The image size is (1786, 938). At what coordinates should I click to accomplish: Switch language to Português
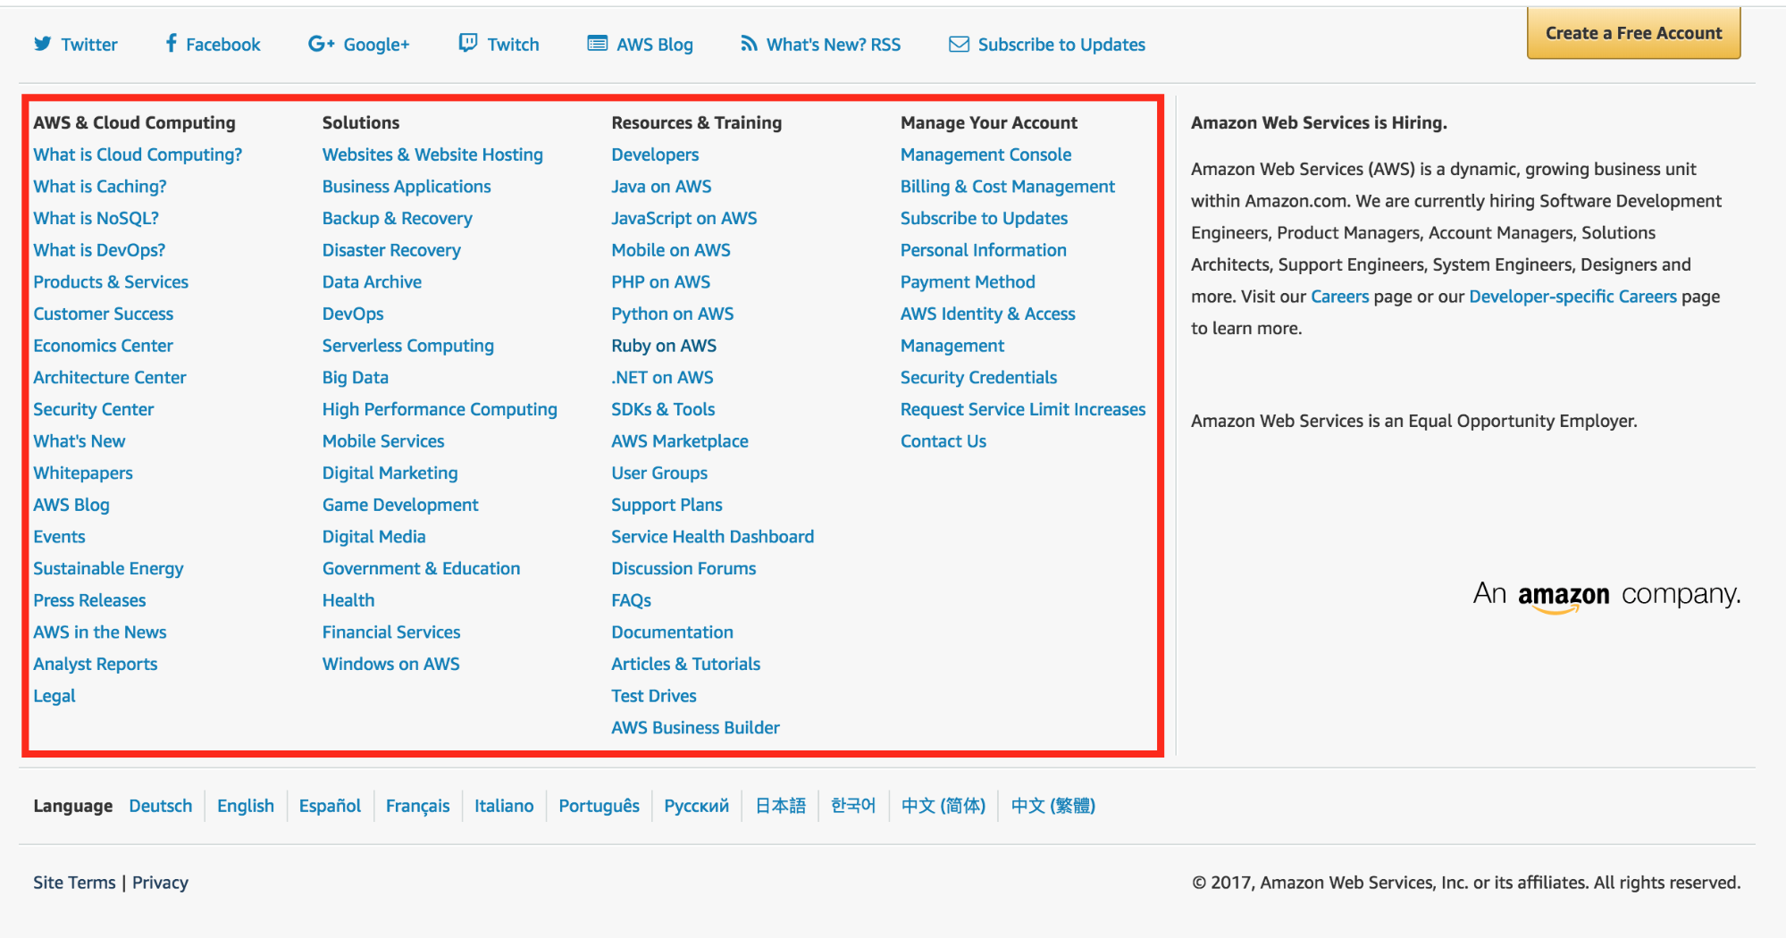(x=599, y=806)
